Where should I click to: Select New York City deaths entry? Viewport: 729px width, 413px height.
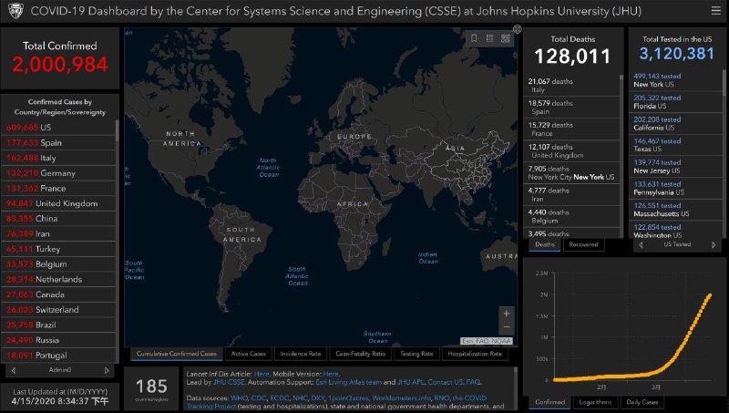(x=571, y=173)
